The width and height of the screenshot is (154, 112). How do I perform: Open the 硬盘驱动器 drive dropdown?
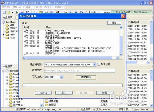click(x=94, y=64)
